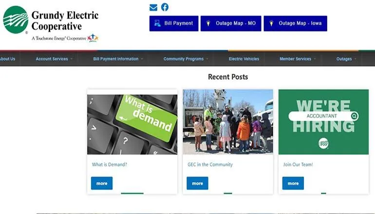Expand the Bill Payment Information dropdown arrow
This screenshot has width=375, height=214.
[142, 59]
